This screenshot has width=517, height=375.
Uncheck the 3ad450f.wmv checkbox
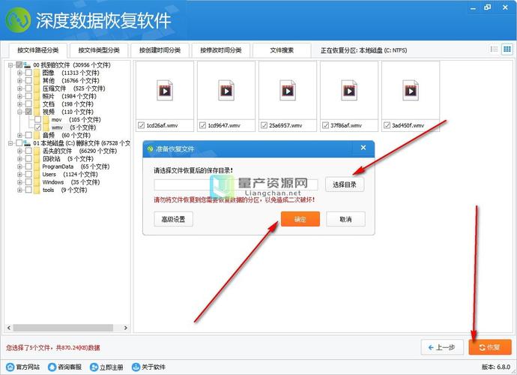[x=387, y=125]
